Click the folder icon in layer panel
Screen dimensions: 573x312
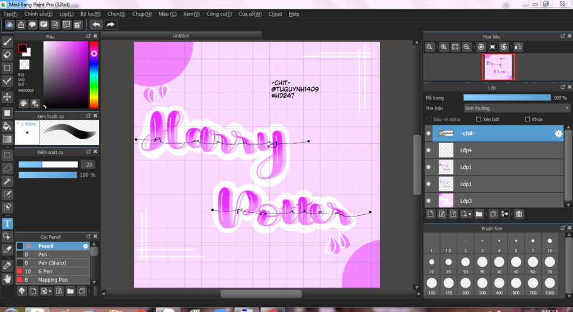(479, 214)
